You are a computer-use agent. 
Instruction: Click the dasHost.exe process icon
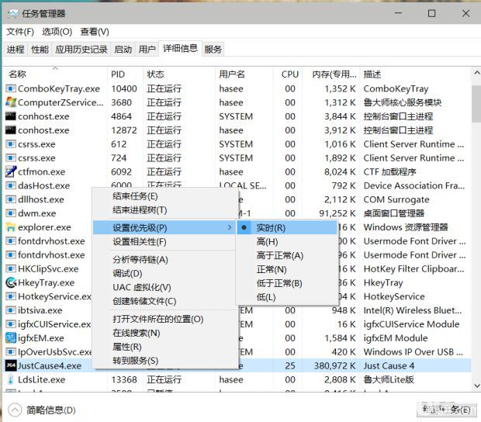(x=10, y=185)
